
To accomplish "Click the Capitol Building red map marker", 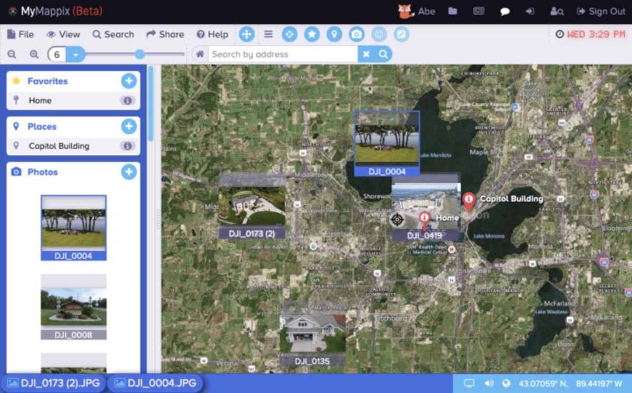I will click(468, 202).
